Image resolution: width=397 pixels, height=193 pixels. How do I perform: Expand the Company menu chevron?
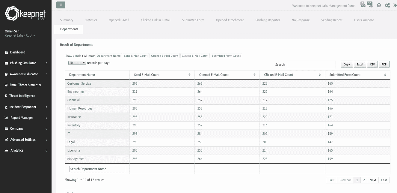pyautogui.click(x=46, y=128)
